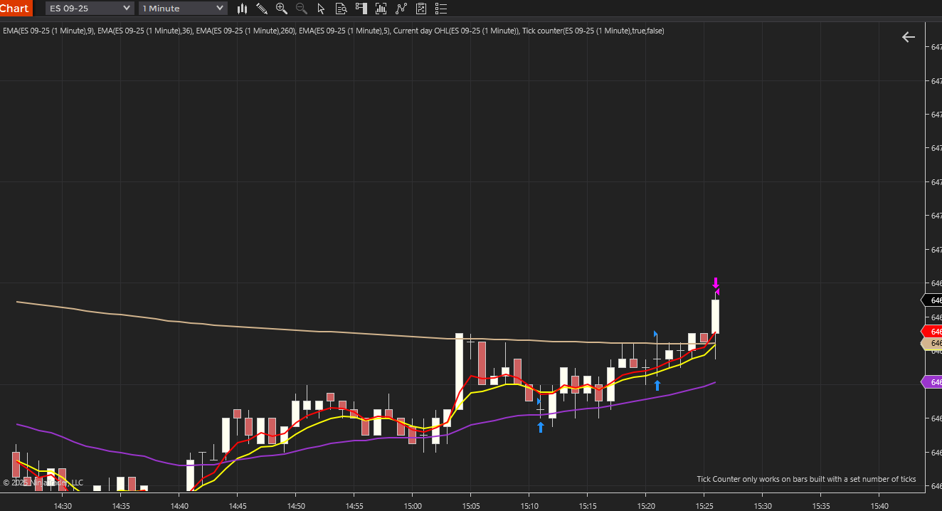Click the tall white candle at 15:04
This screenshot has height=511, width=942.
point(459,372)
